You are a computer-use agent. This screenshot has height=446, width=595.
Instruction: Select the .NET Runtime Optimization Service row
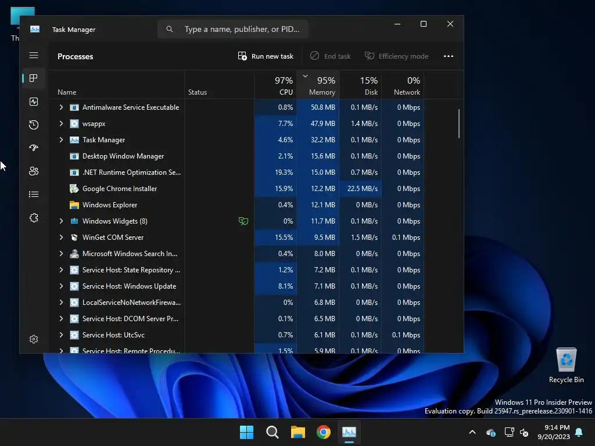pyautogui.click(x=237, y=172)
